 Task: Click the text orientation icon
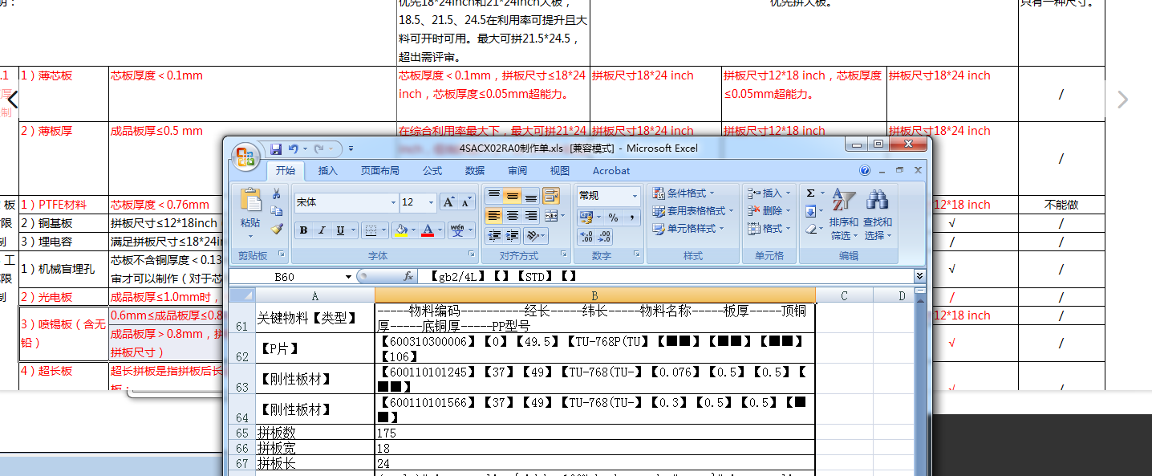(531, 235)
